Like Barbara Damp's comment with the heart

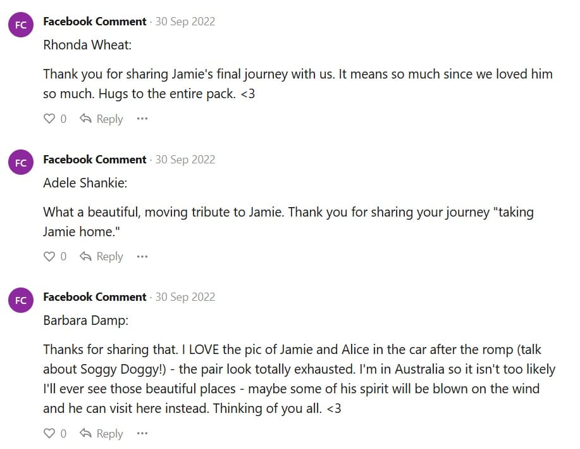click(x=49, y=434)
